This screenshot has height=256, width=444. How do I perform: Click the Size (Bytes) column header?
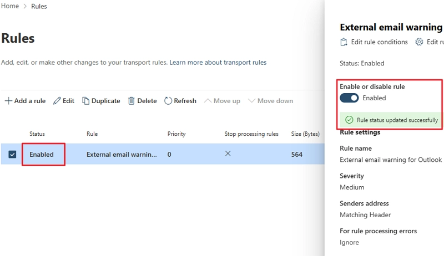point(305,134)
